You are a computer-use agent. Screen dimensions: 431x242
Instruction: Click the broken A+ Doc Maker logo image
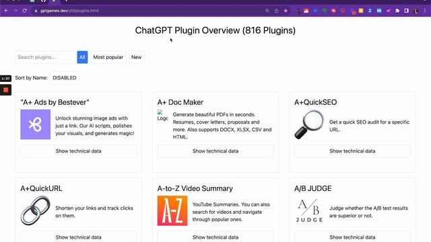162,115
